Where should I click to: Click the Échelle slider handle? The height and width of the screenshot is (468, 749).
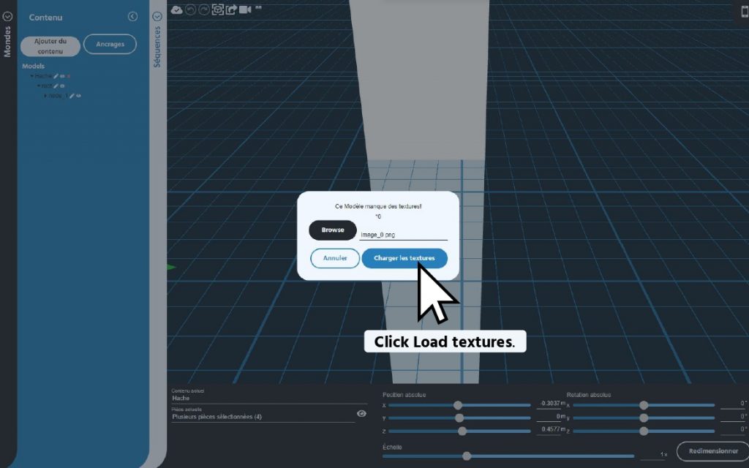pos(467,456)
